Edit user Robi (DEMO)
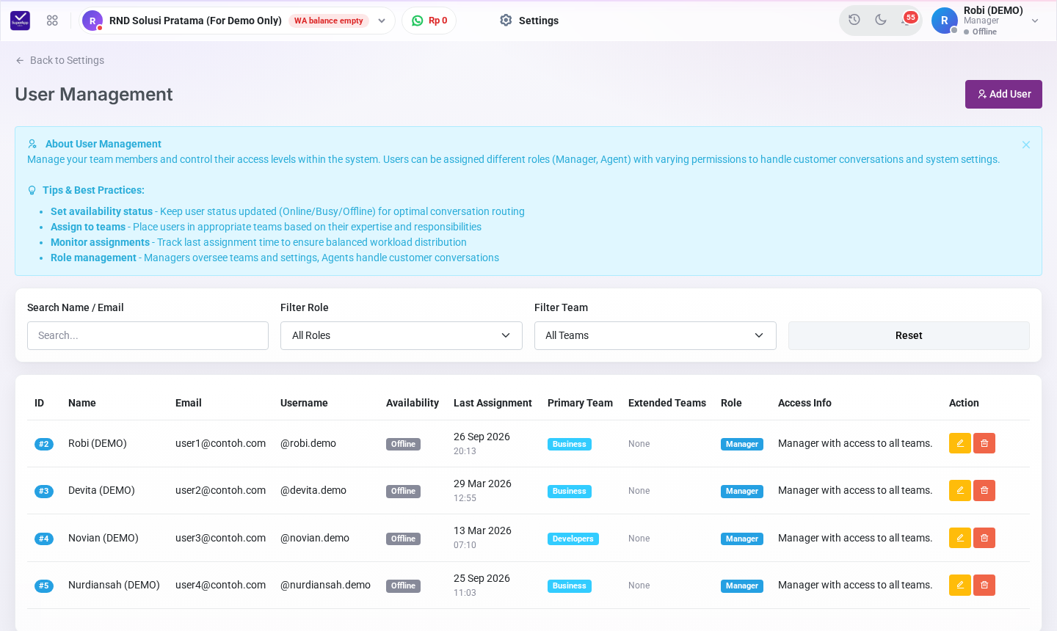The width and height of the screenshot is (1057, 631). point(960,443)
